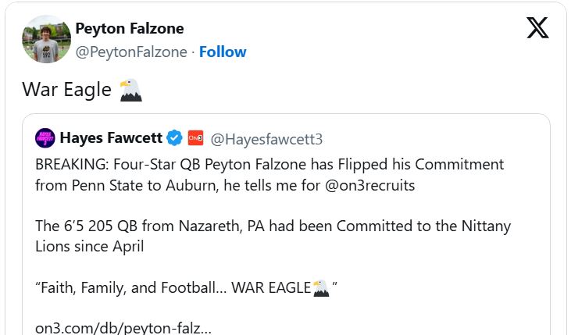Click the "War Eagle" tweet text
Screen dimensions: 571x335
tap(66, 90)
